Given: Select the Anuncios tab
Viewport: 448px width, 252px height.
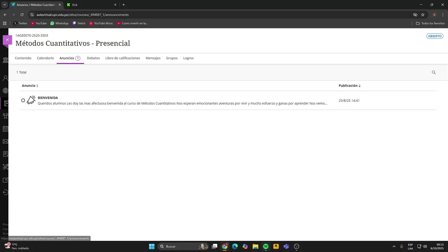Looking at the screenshot, I should [x=70, y=58].
